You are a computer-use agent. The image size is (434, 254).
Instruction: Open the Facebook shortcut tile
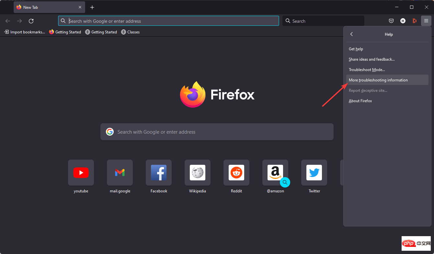(x=159, y=173)
